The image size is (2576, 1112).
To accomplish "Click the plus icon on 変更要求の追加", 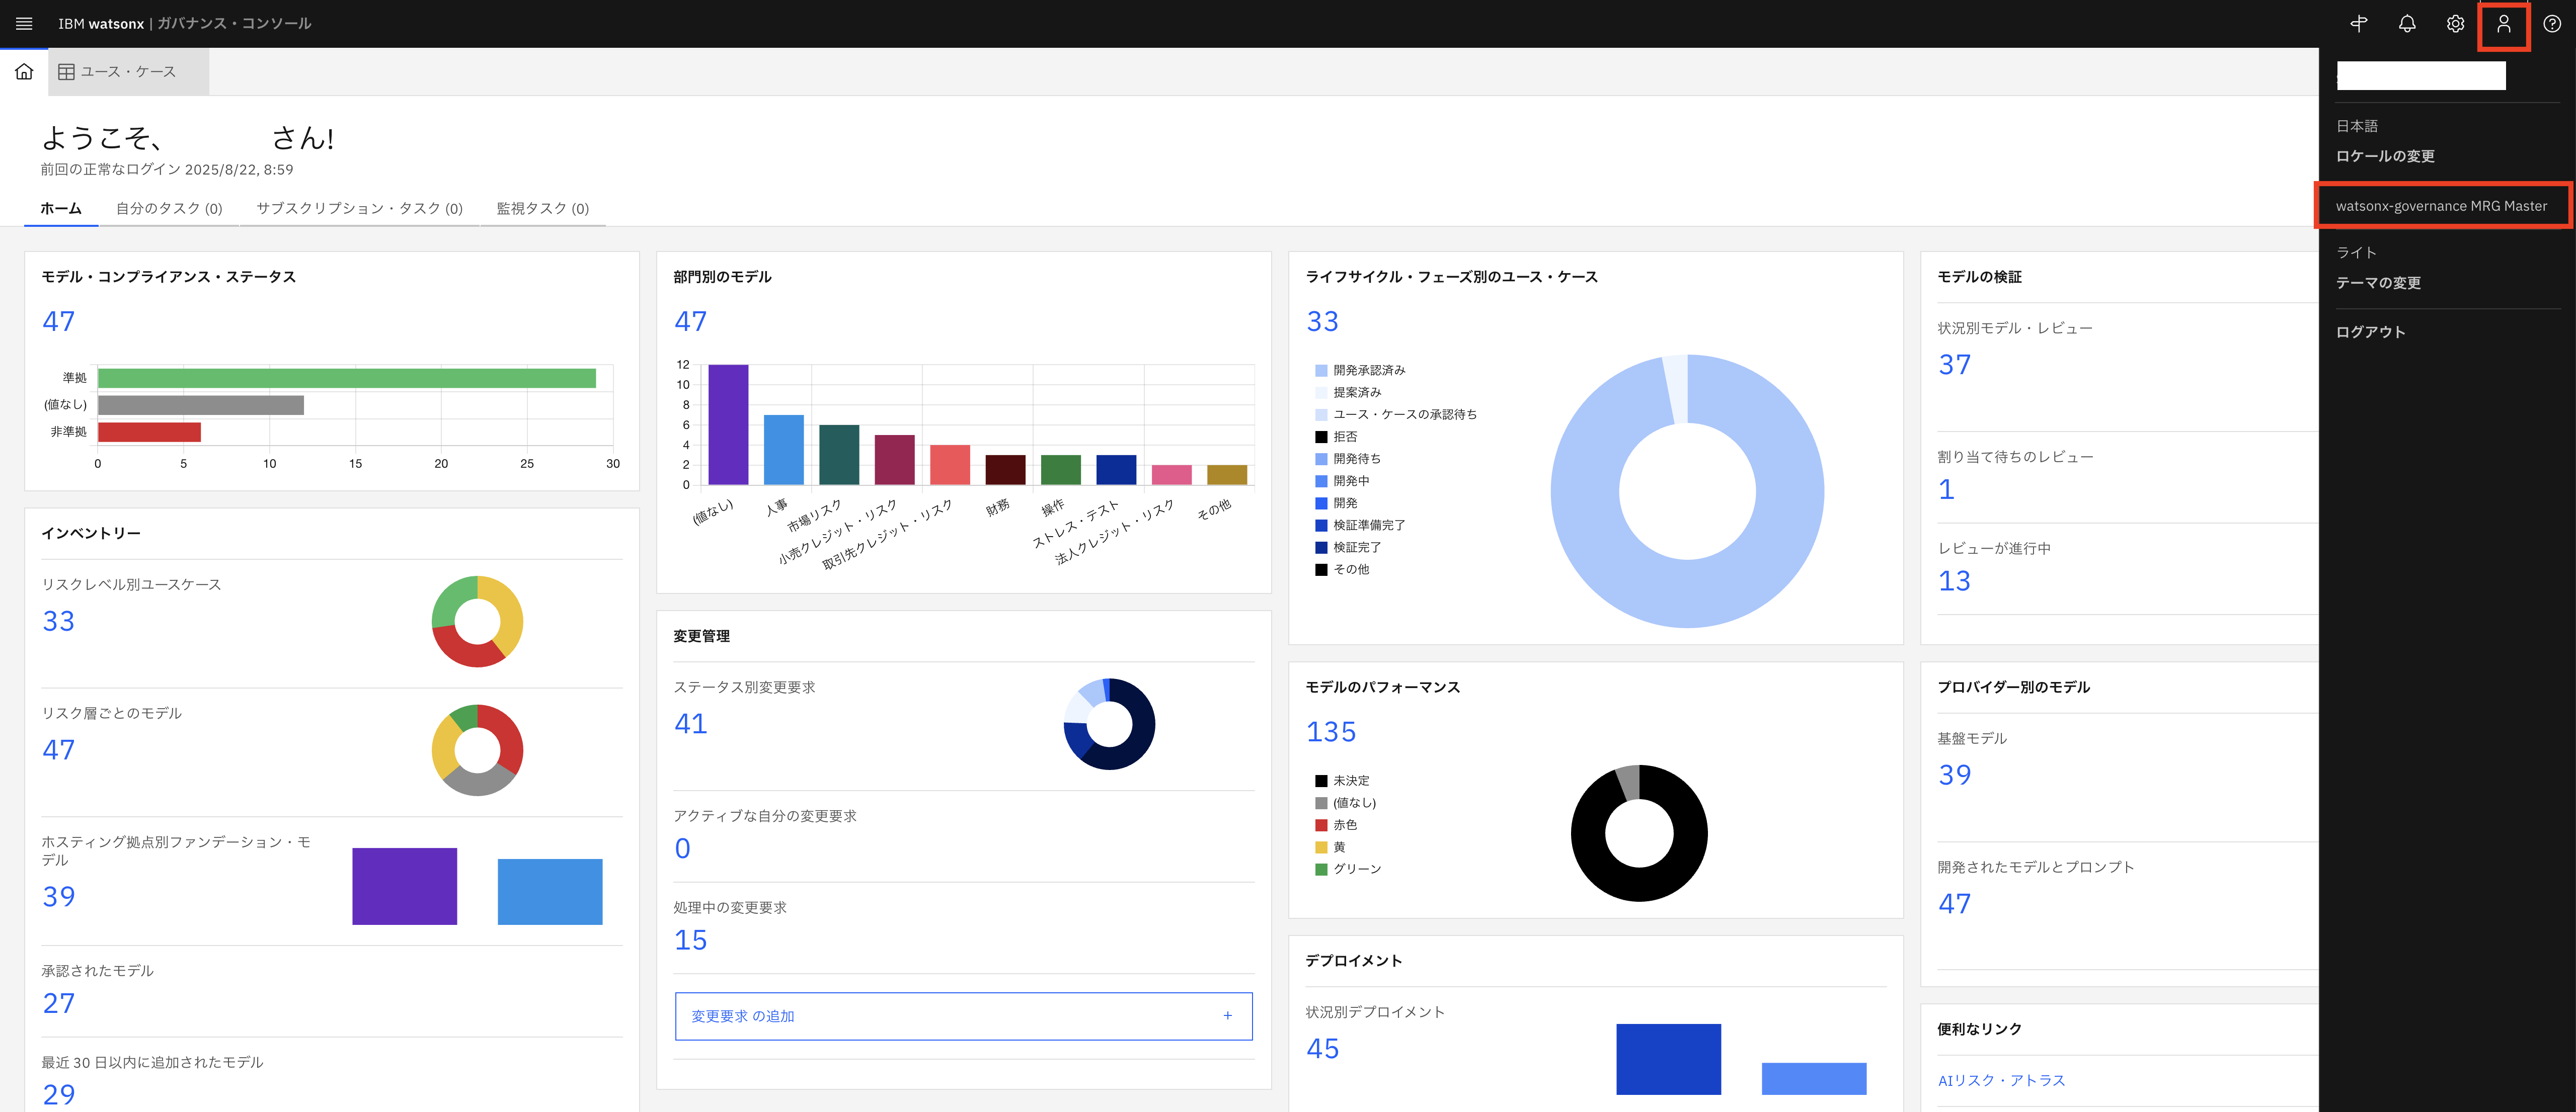I will point(1227,1016).
